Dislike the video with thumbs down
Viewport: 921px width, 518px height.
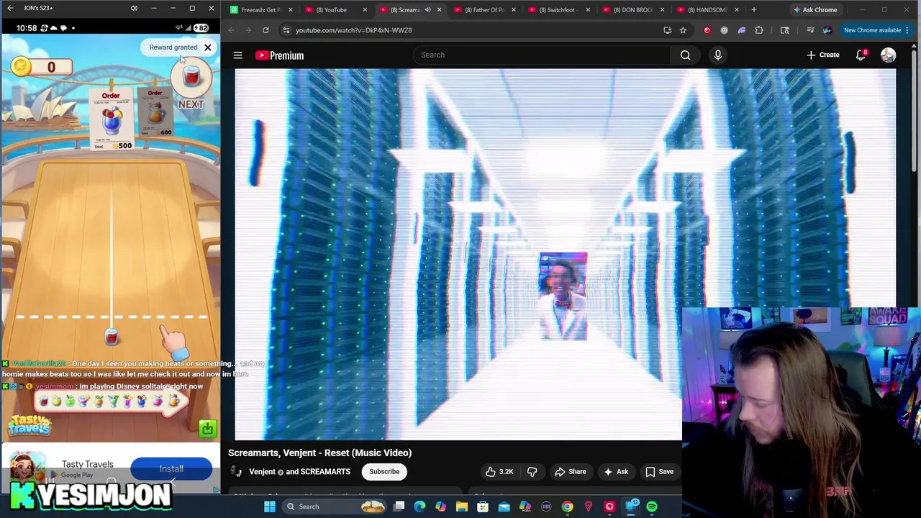[x=532, y=471]
